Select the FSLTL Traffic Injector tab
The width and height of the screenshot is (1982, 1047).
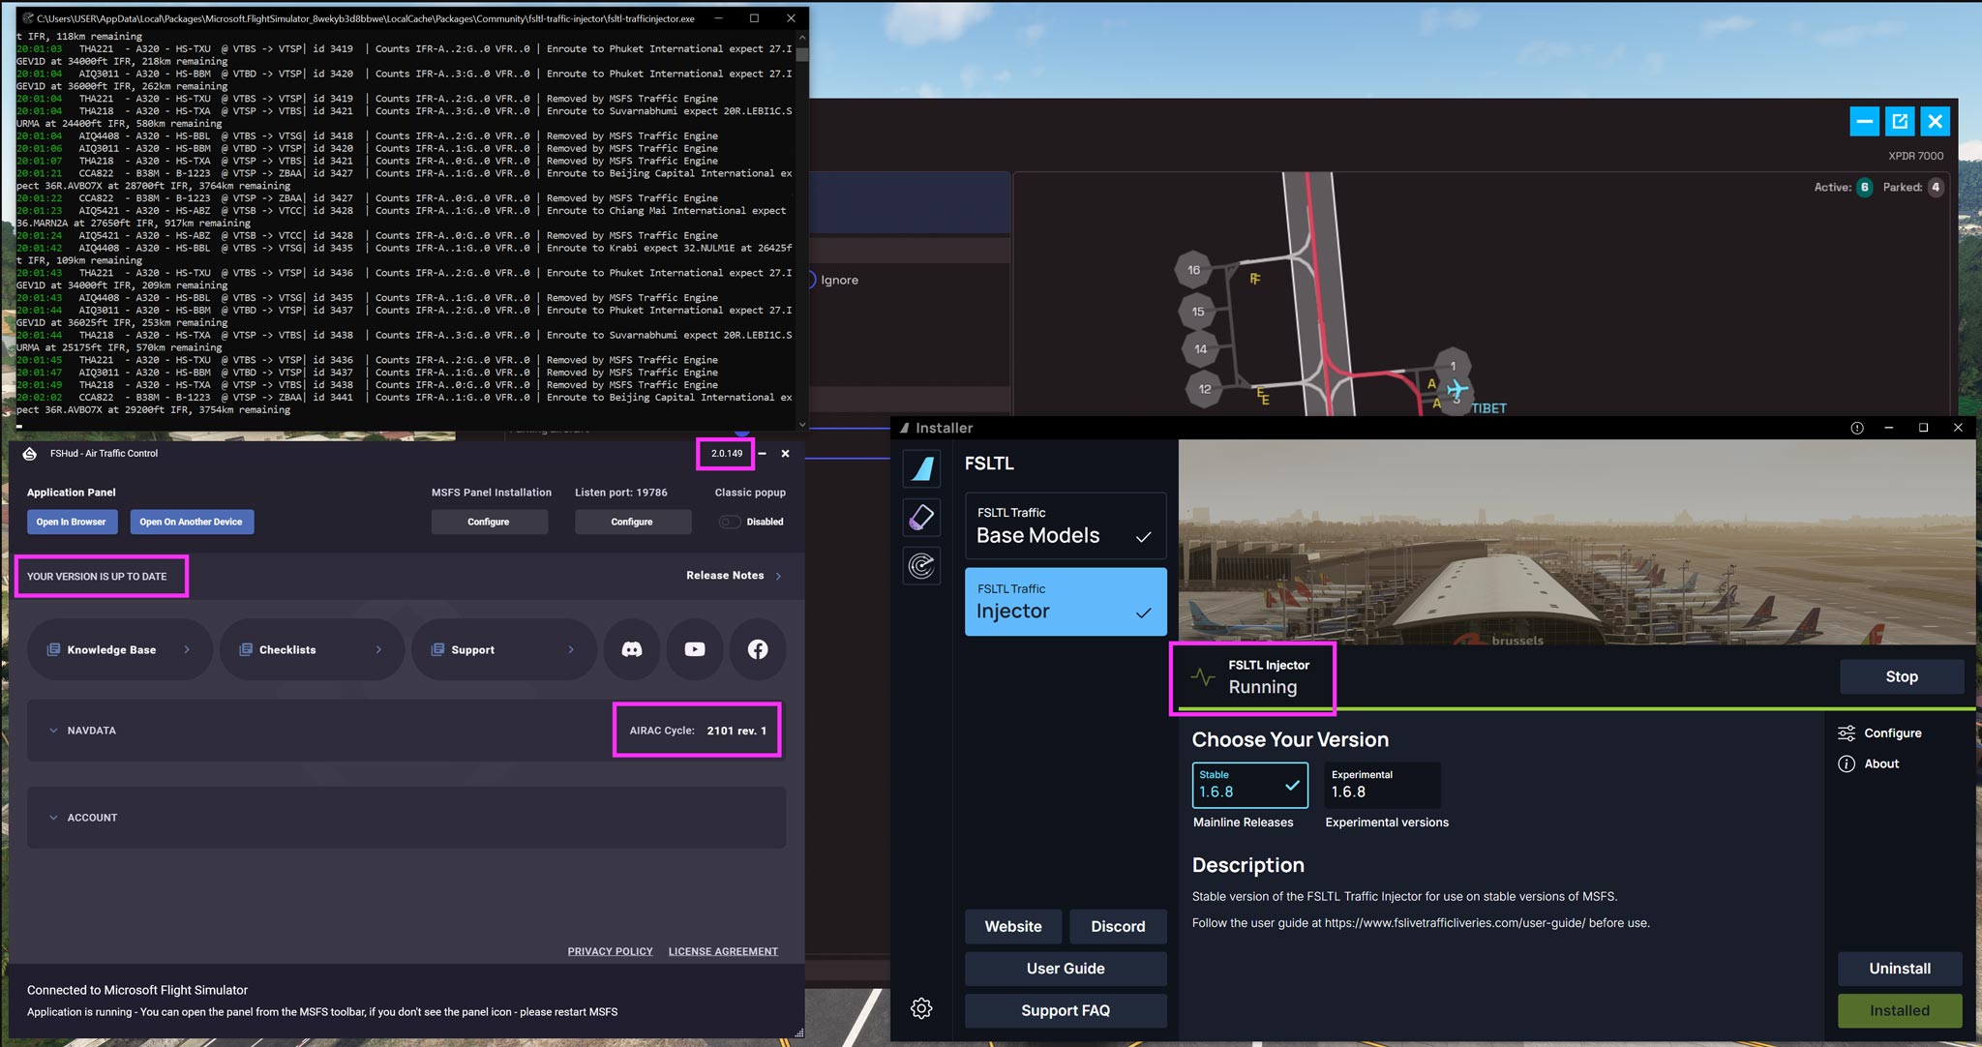(x=1066, y=602)
